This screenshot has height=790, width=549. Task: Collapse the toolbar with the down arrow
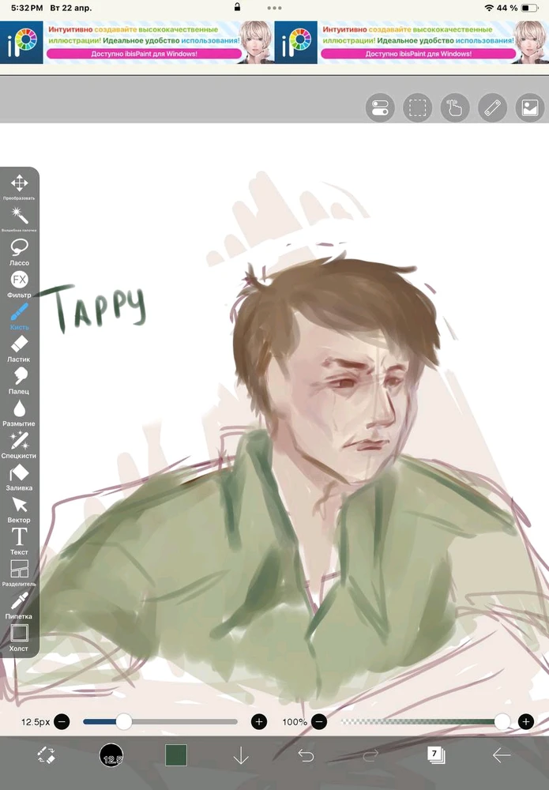(x=241, y=756)
